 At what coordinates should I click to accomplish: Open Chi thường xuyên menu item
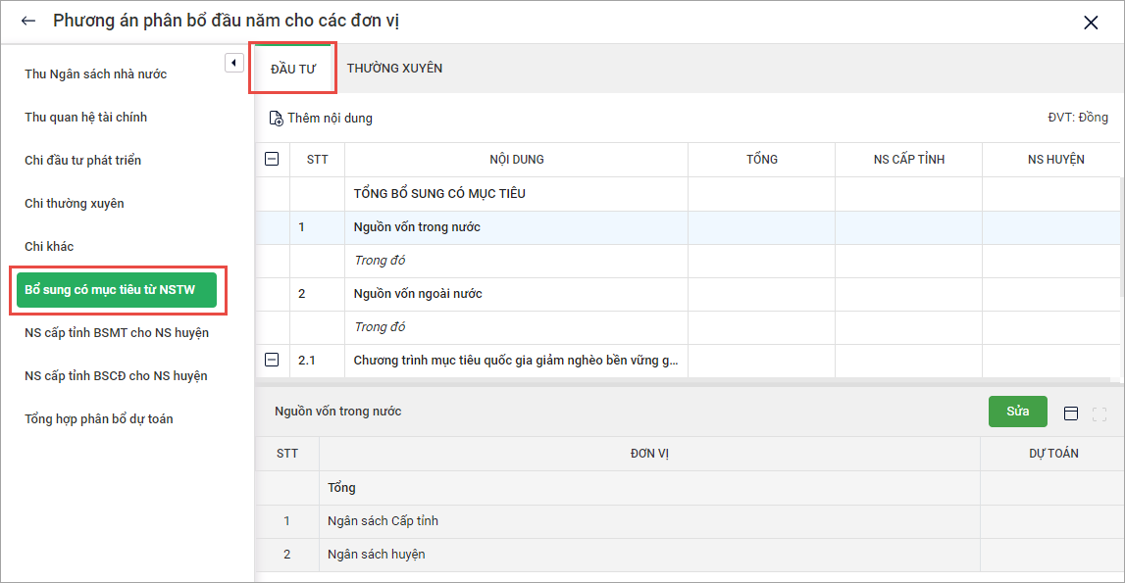tap(75, 204)
